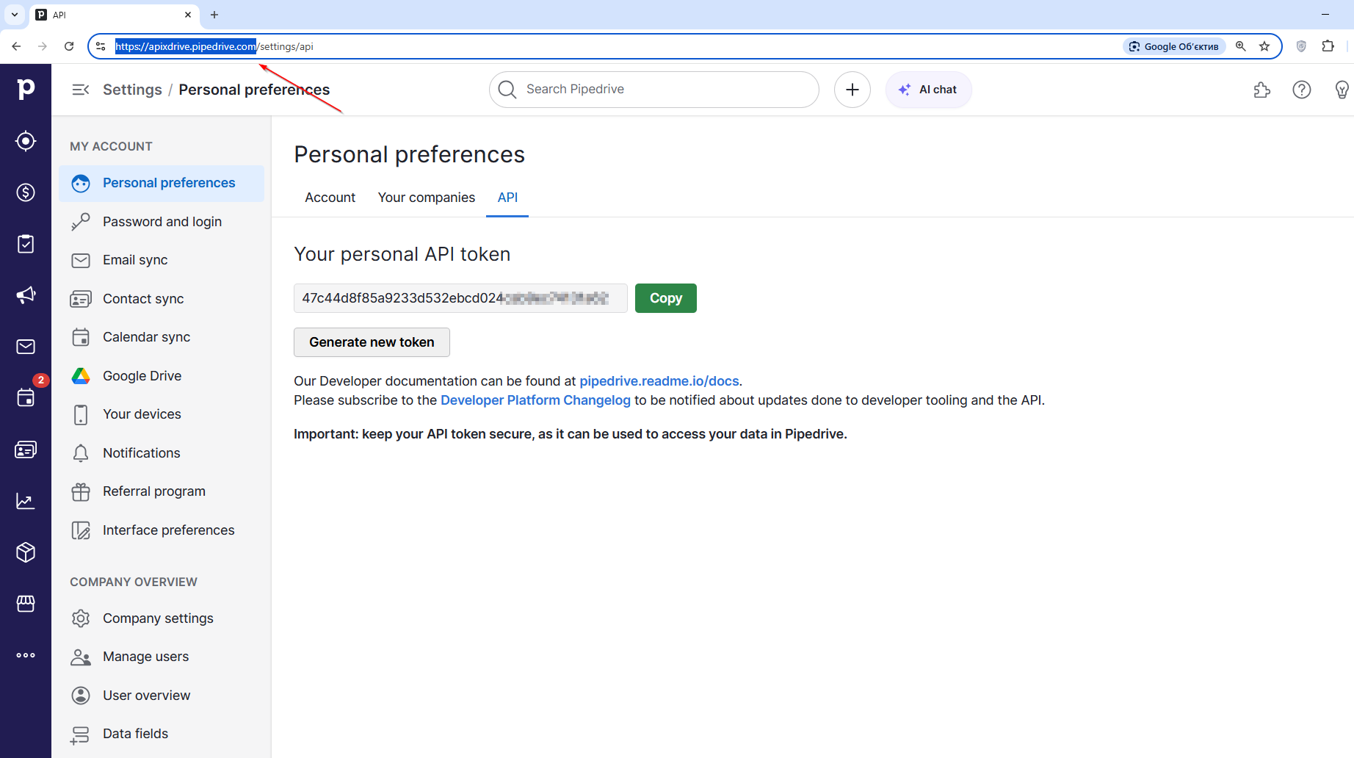1354x758 pixels.
Task: Open the Pipedrive logo home
Action: (x=26, y=89)
